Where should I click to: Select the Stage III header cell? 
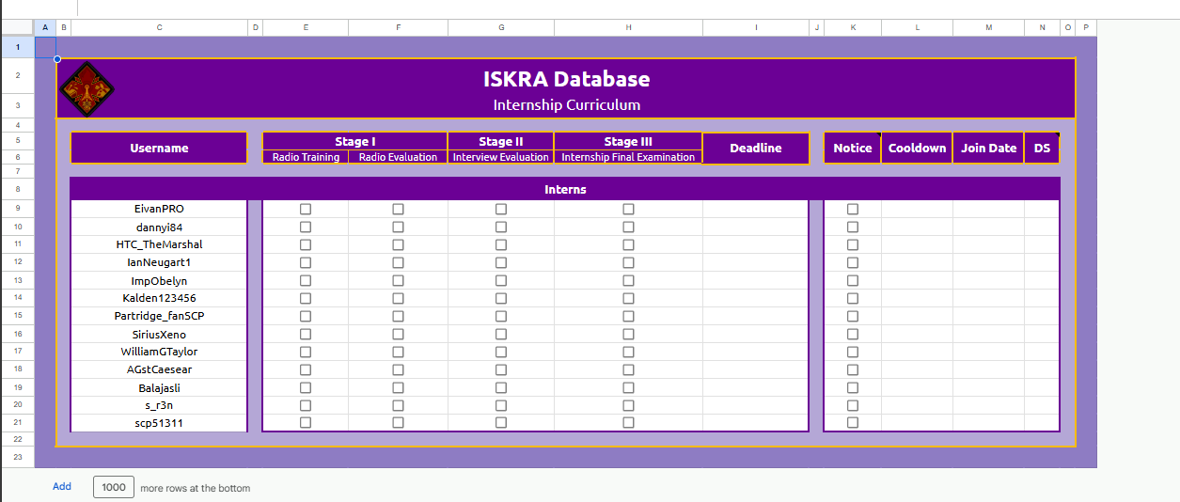click(x=628, y=141)
